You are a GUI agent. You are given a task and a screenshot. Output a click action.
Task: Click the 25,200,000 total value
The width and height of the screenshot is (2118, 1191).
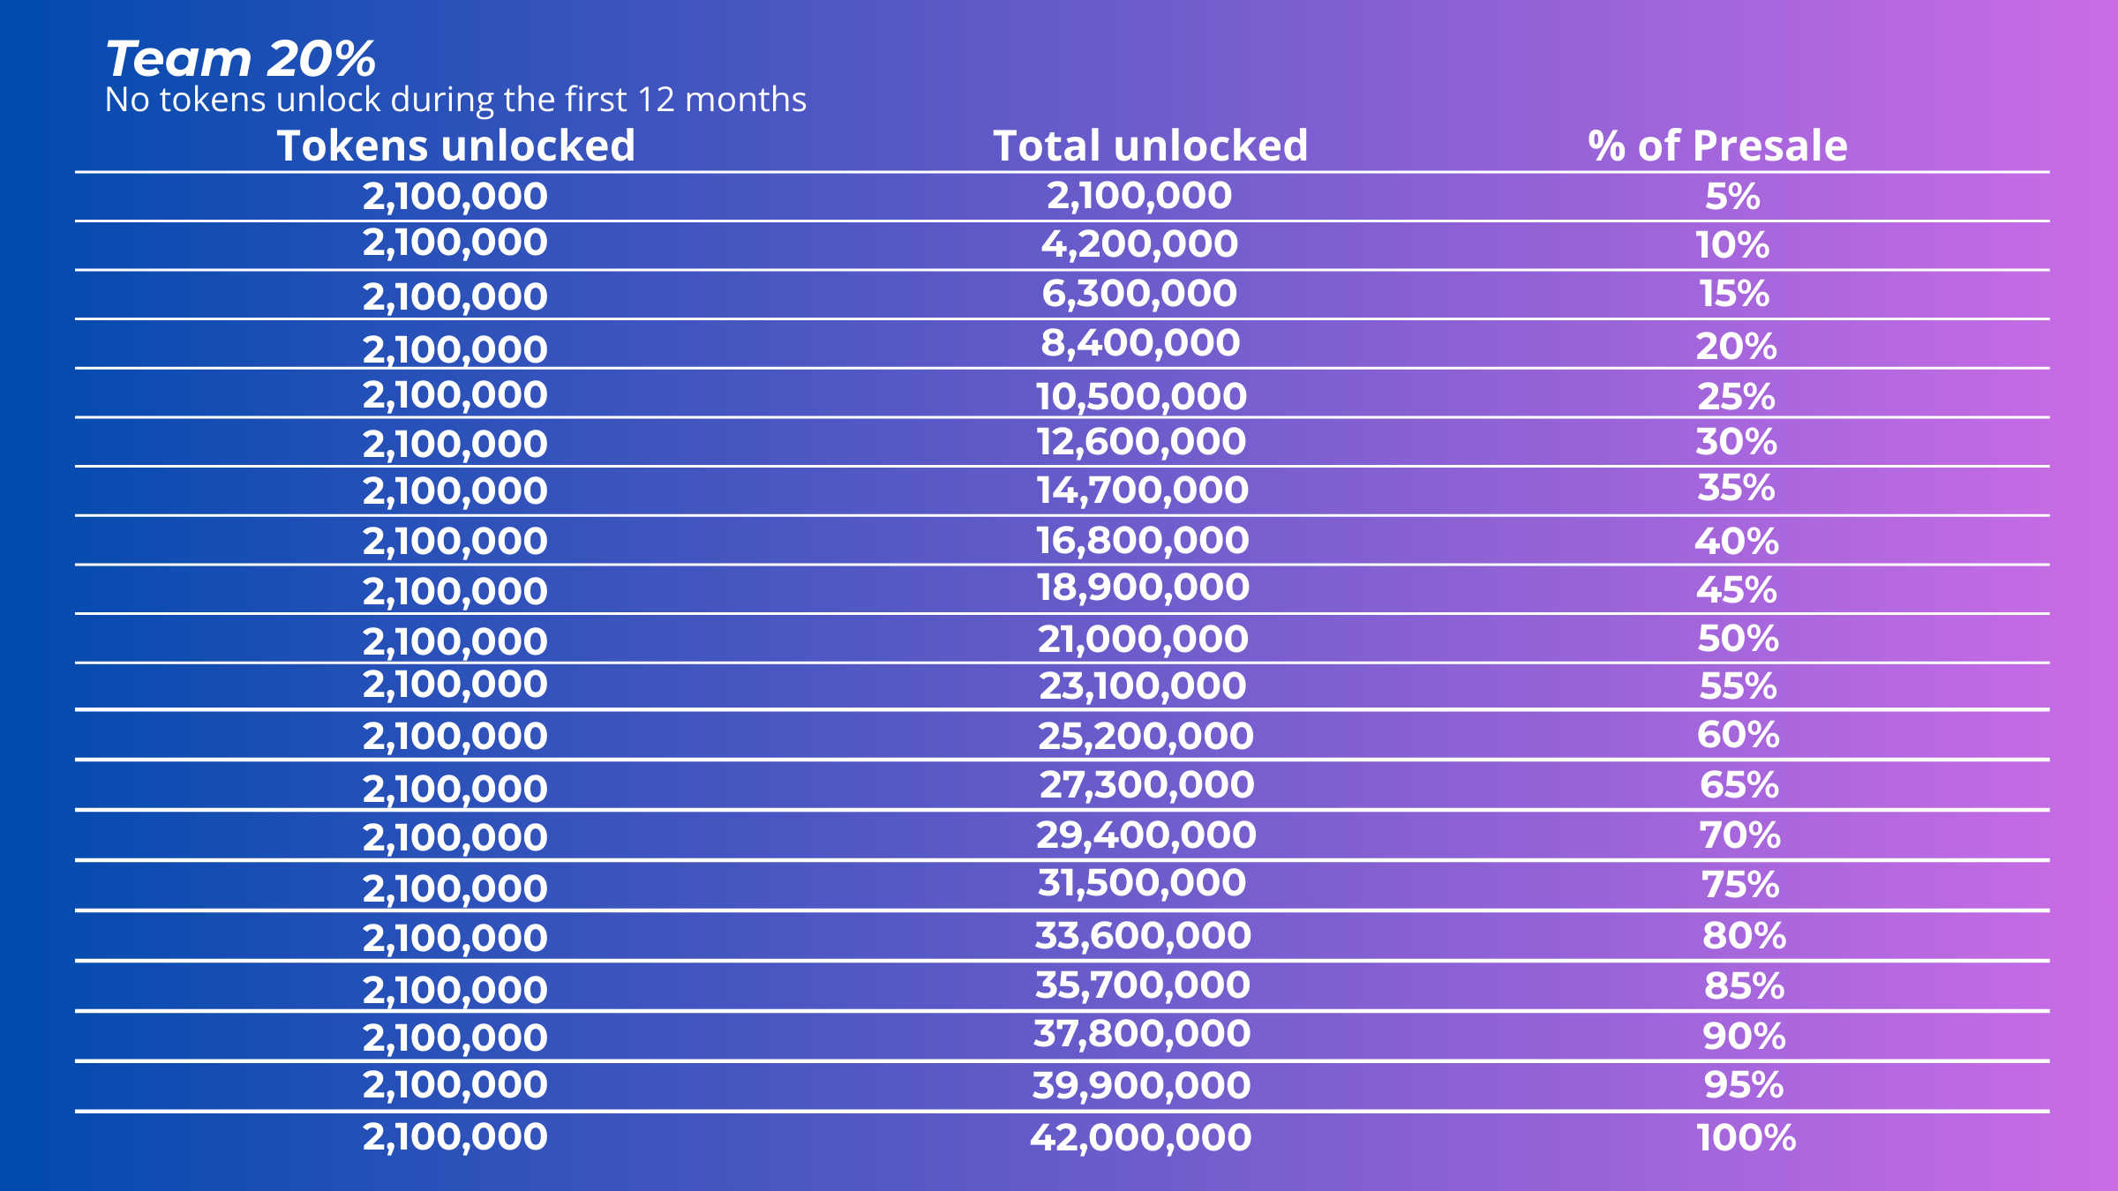click(1145, 737)
